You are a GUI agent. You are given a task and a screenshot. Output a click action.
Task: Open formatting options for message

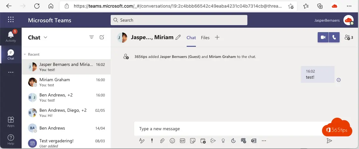(x=142, y=140)
